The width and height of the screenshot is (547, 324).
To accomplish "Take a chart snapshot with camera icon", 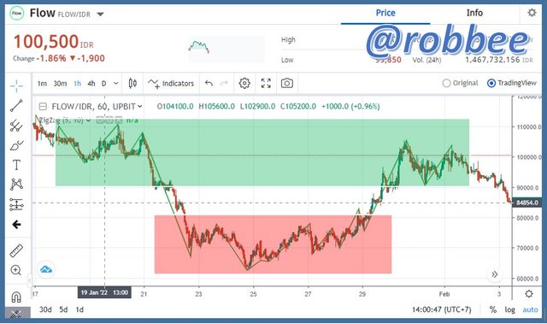I will tap(287, 83).
